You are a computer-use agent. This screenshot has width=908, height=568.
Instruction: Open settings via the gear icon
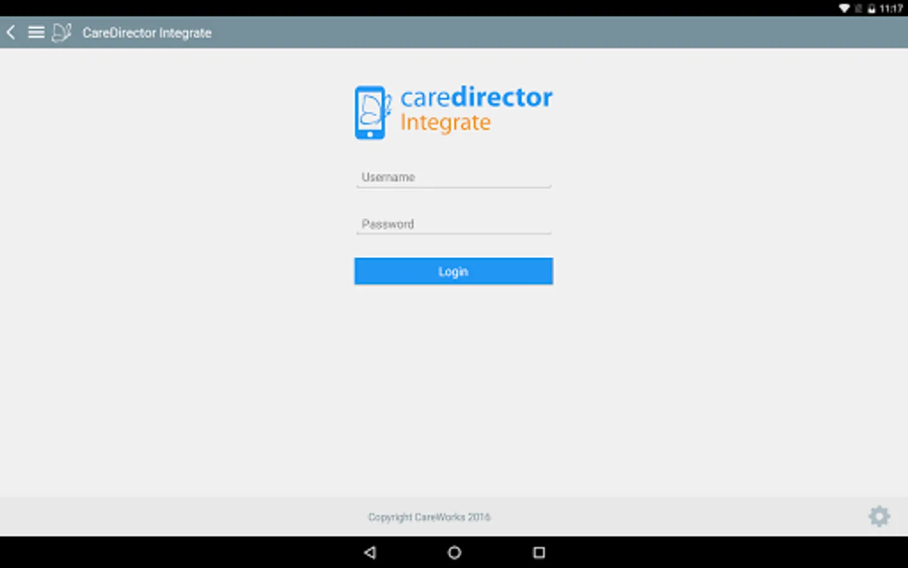pos(879,516)
